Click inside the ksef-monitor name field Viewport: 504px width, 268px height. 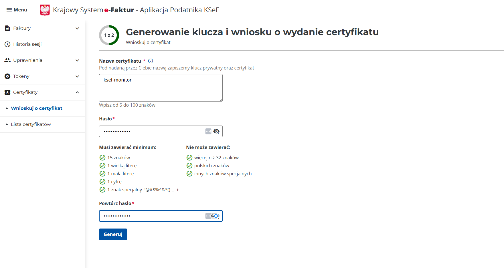click(160, 88)
